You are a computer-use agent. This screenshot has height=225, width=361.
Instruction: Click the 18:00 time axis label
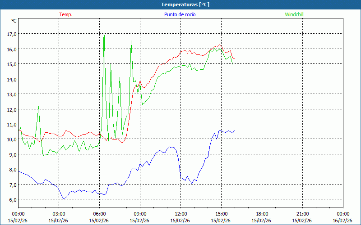262,214
